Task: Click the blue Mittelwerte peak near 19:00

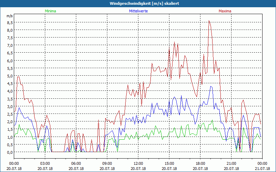Action: pos(211,86)
